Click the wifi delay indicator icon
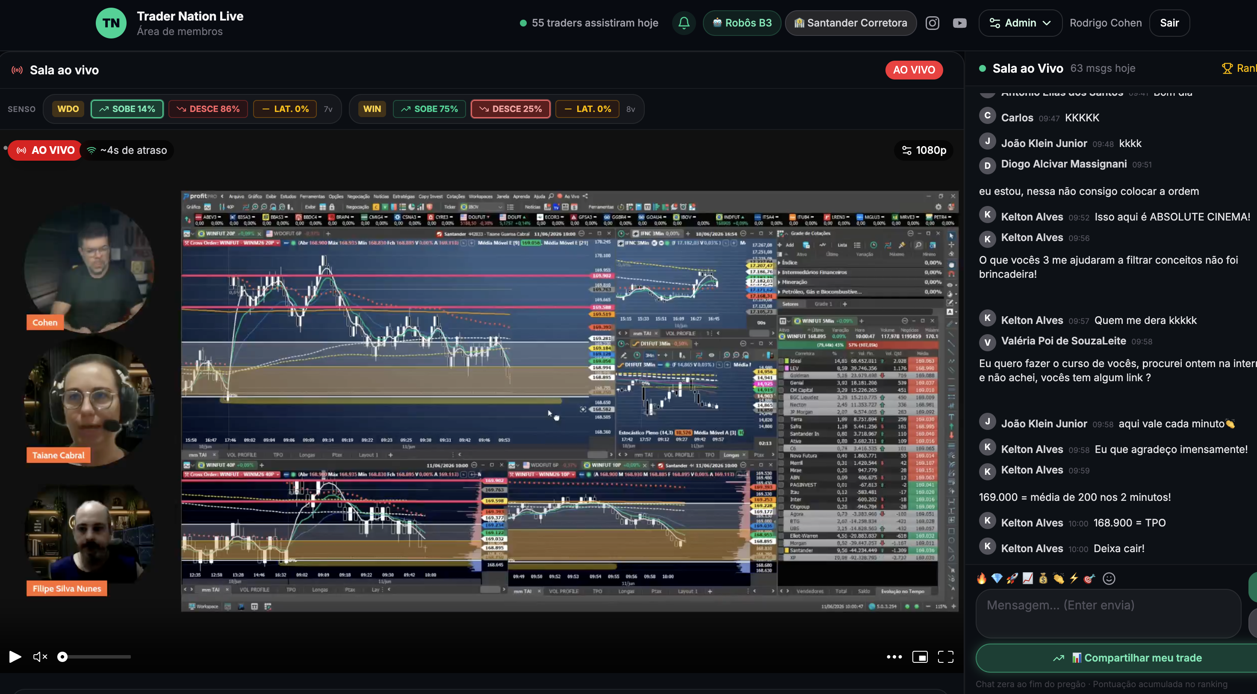This screenshot has width=1257, height=694. pyautogui.click(x=91, y=150)
